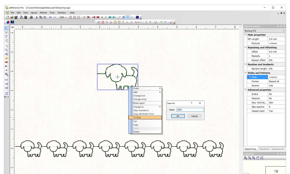This screenshot has width=290, height=174.
Task: Close the Object Properties panel
Action: 284,26
